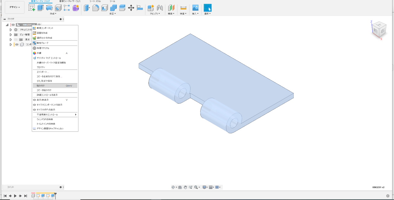Open the 挿入 insert dropdown
This screenshot has height=200, width=394.
coord(195,14)
